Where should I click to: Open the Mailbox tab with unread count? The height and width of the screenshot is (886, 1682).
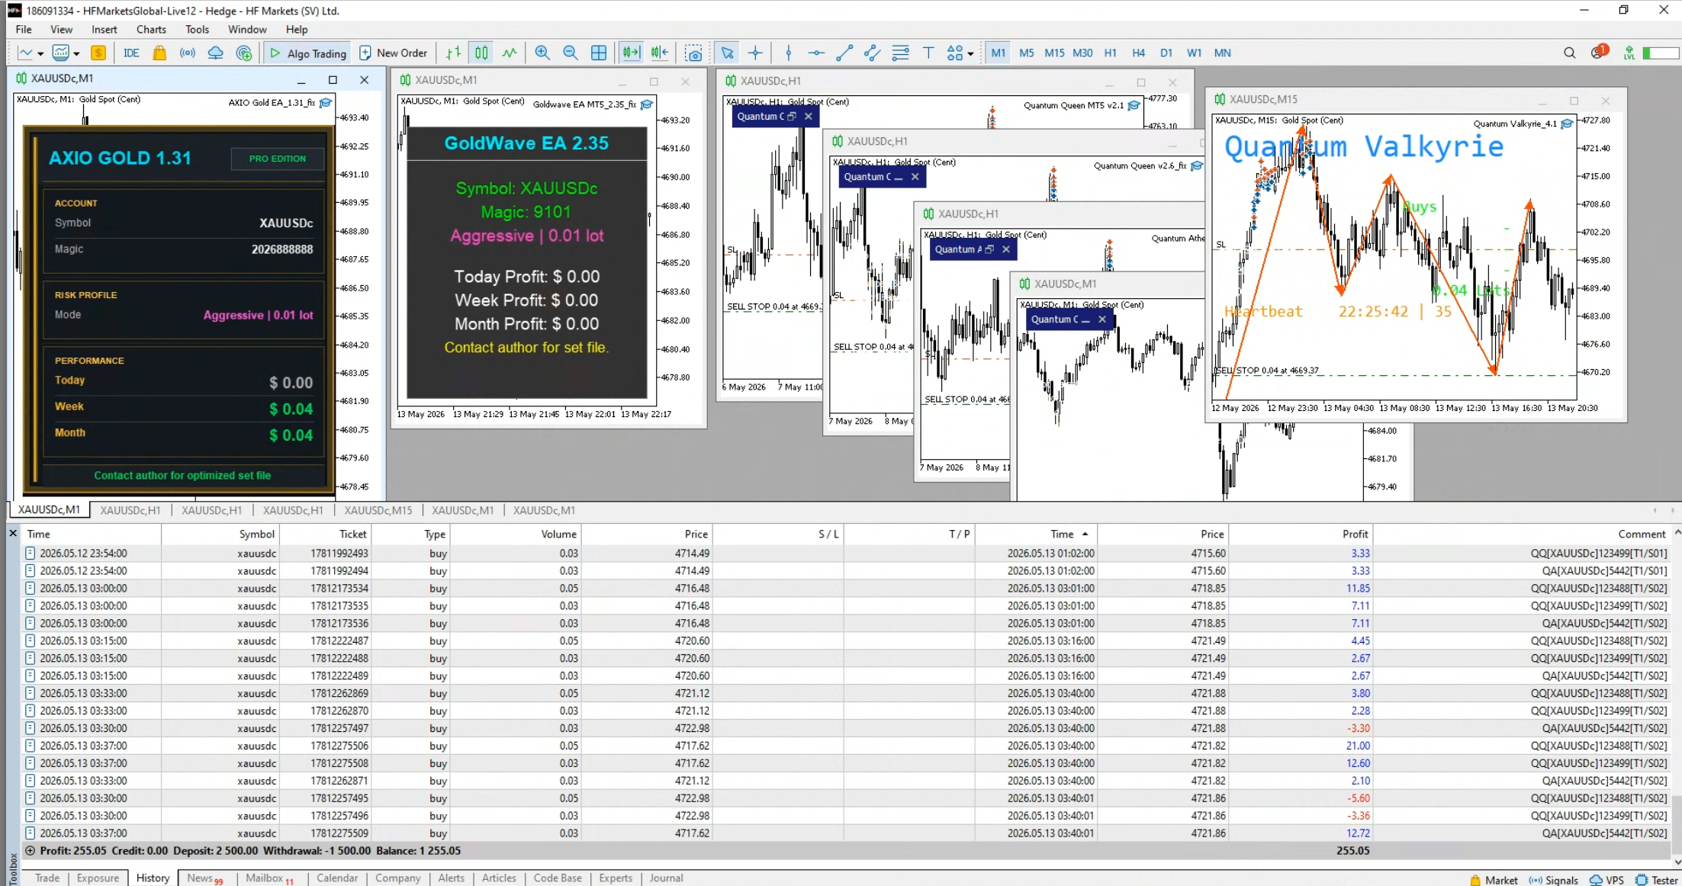tap(269, 878)
